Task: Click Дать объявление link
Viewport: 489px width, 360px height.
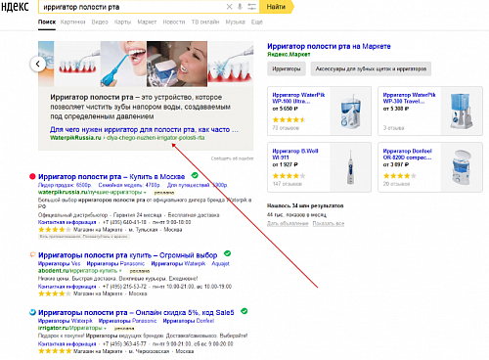Action: pos(288,223)
